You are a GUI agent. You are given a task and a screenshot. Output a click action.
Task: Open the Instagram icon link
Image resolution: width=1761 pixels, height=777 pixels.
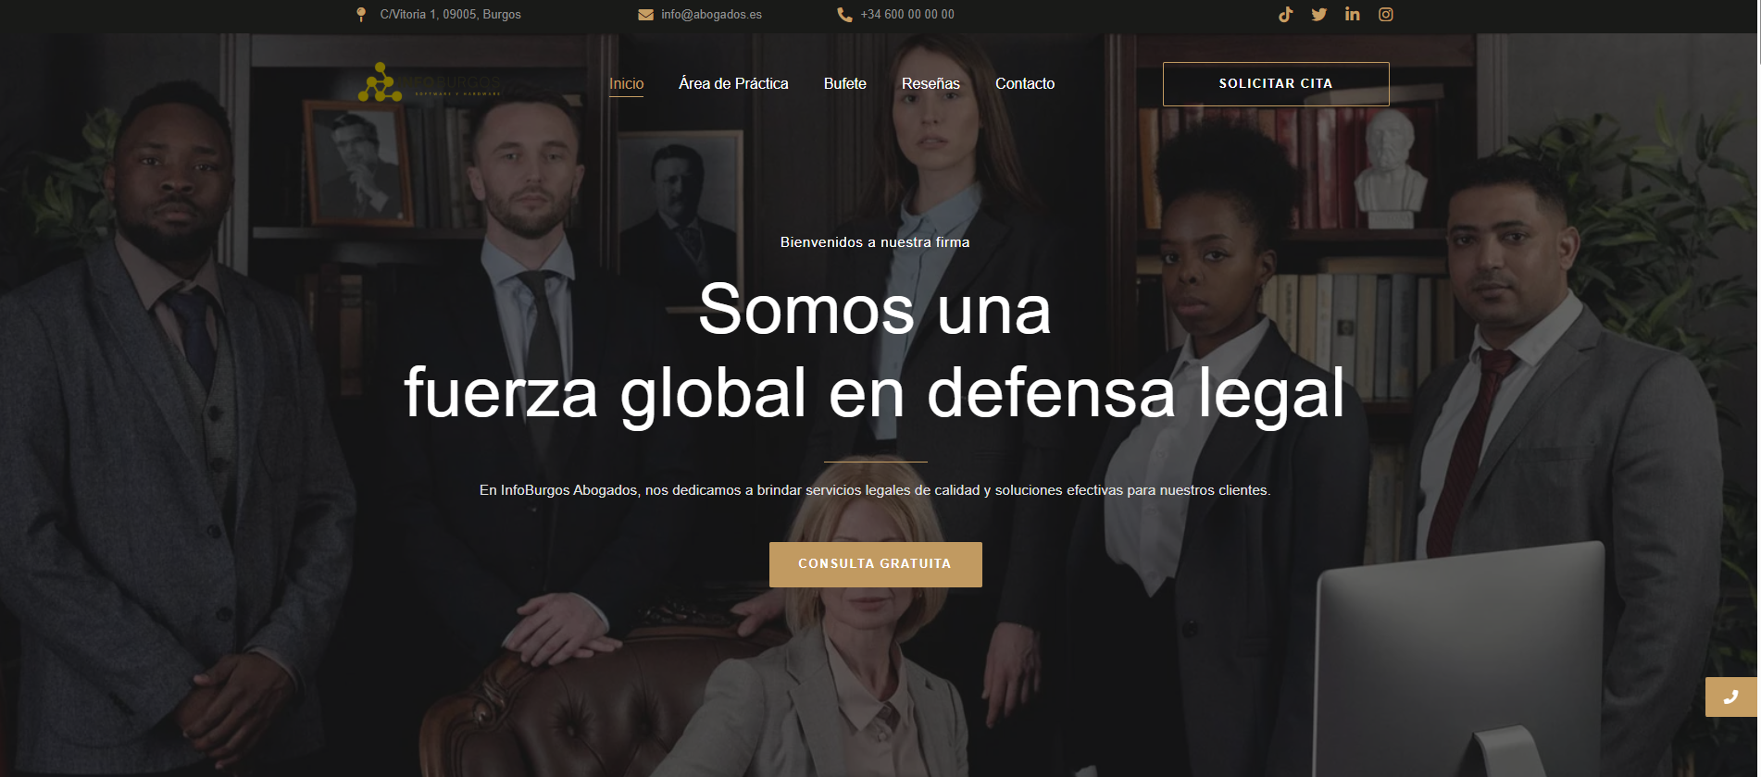coord(1385,15)
